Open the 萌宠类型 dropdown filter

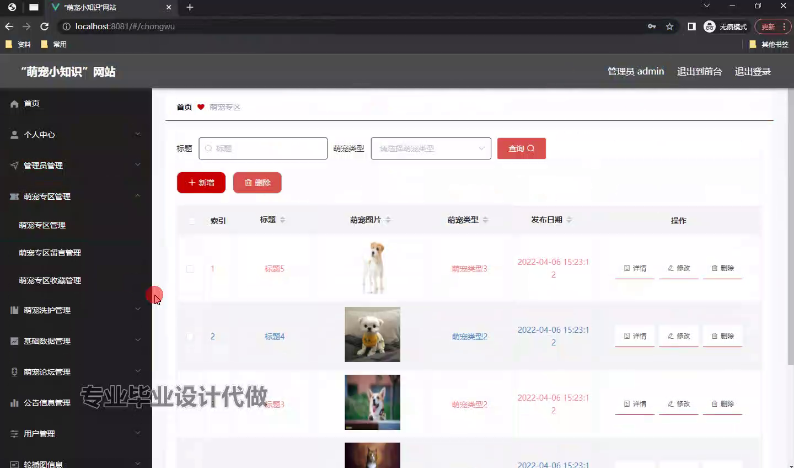pyautogui.click(x=431, y=148)
